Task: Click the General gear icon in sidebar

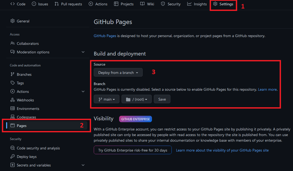Action: (13, 21)
